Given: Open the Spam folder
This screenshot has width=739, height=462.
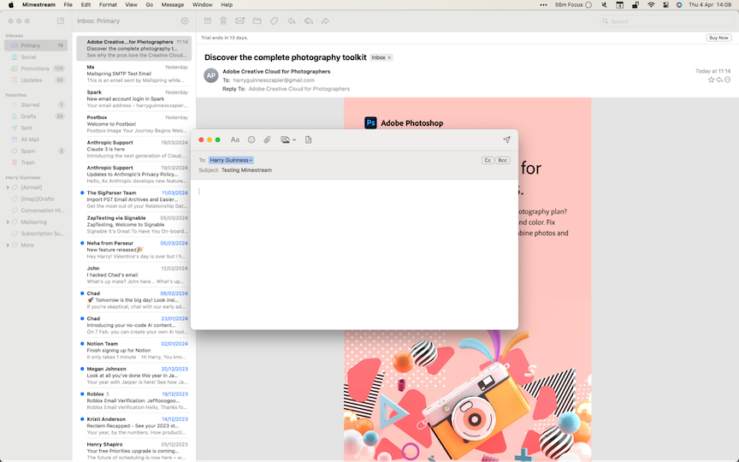Looking at the screenshot, I should point(36,151).
